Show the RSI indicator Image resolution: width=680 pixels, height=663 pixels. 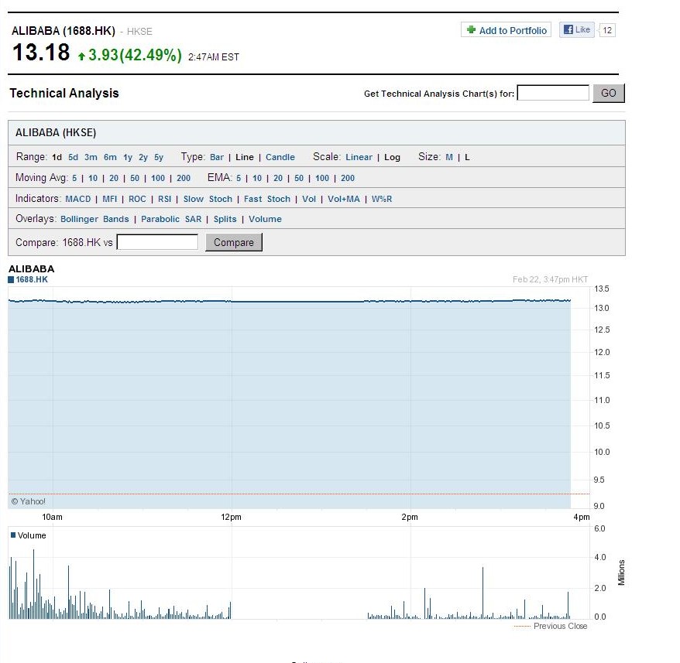(164, 199)
